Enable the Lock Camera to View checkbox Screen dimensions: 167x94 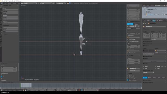[x=128, y=42]
